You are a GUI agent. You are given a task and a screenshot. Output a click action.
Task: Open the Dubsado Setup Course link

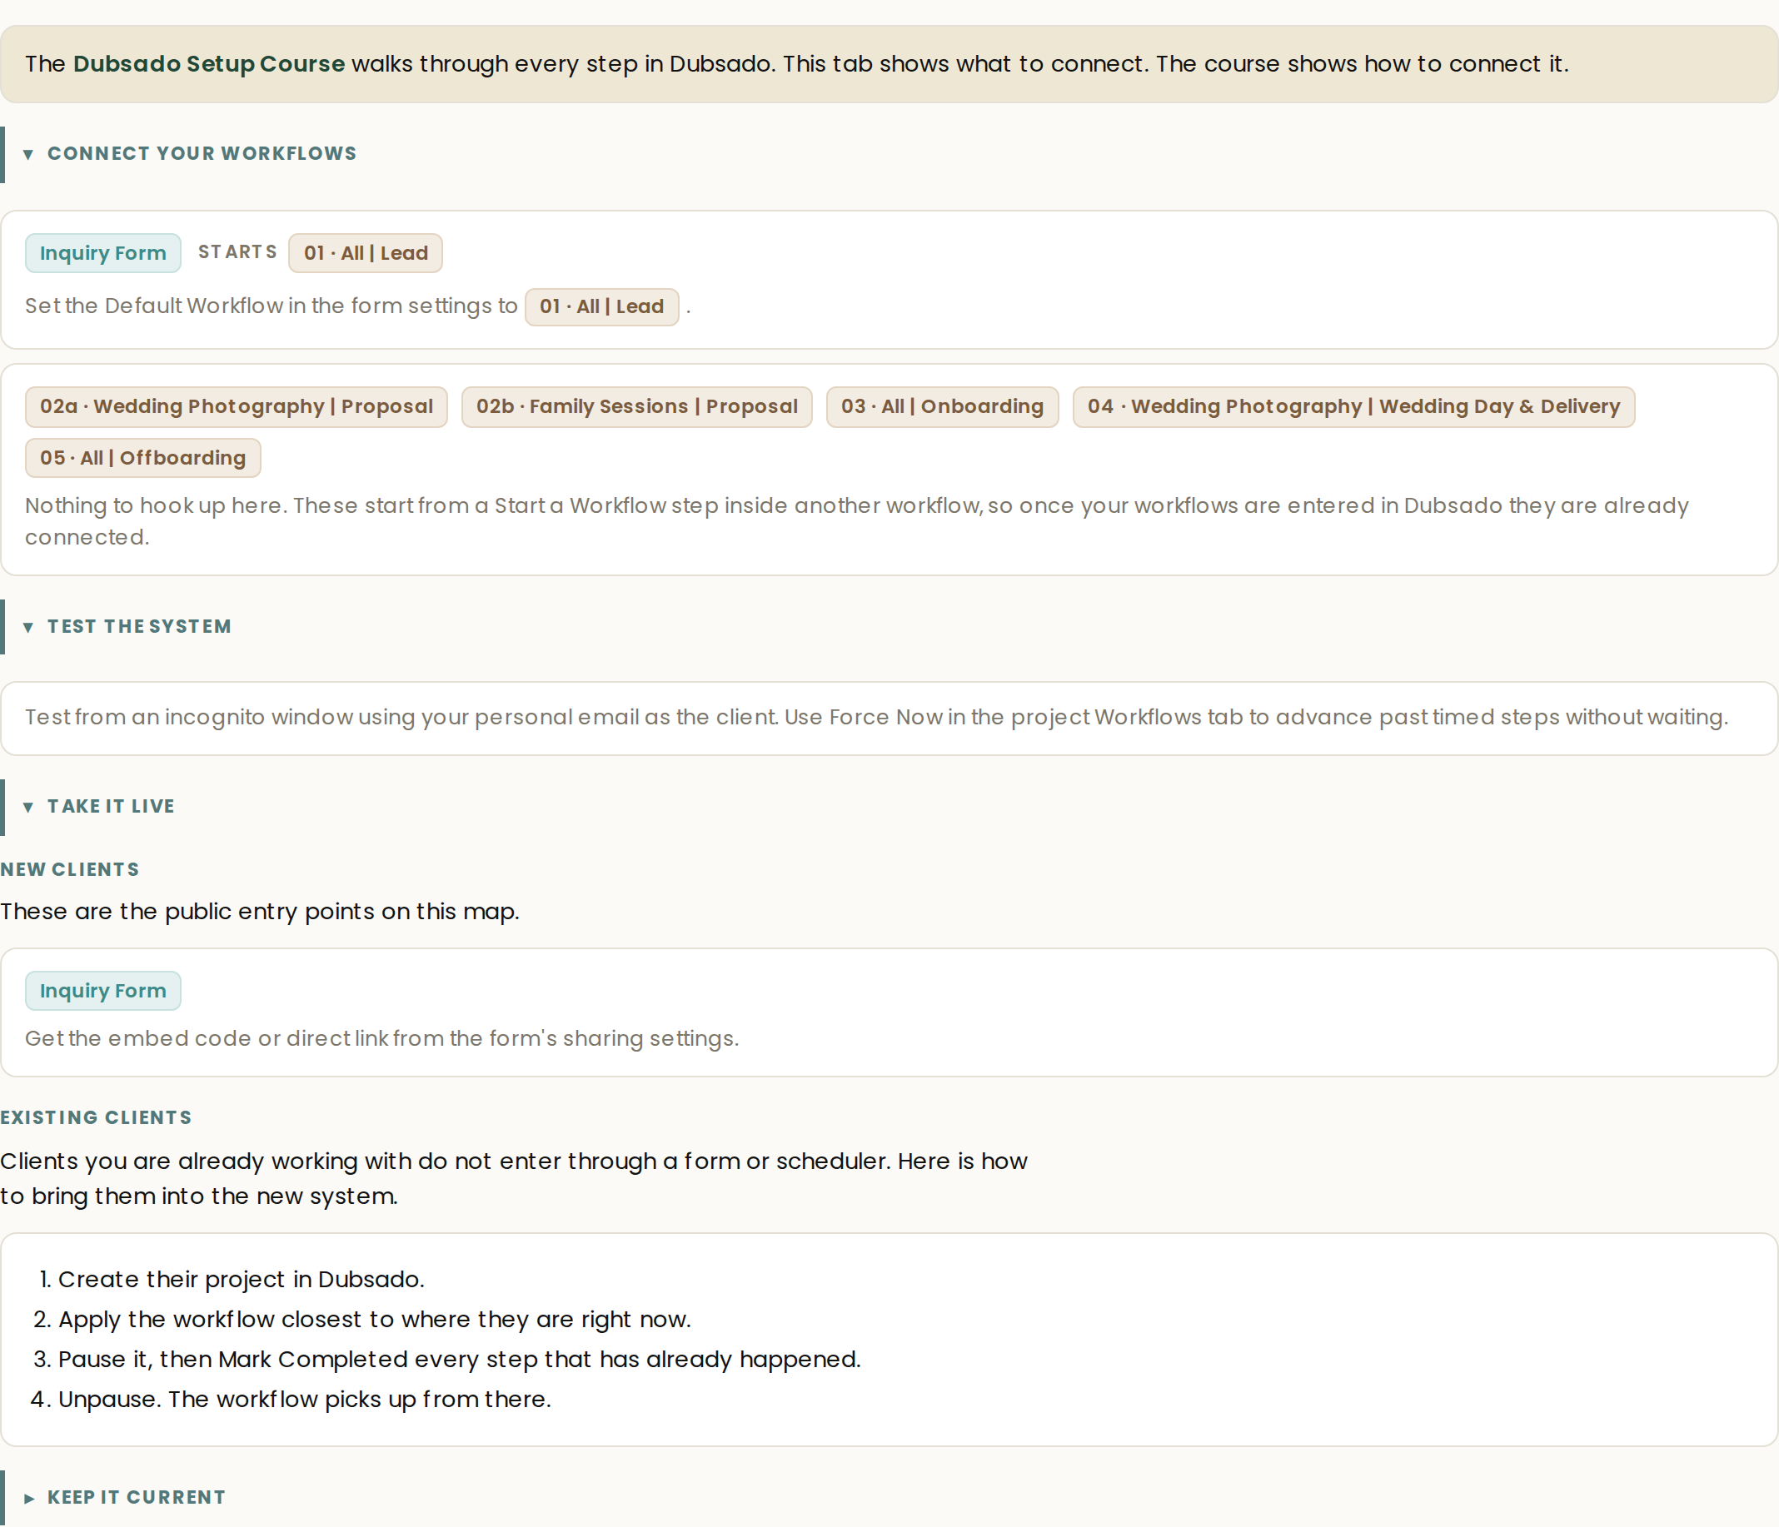pyautogui.click(x=209, y=63)
